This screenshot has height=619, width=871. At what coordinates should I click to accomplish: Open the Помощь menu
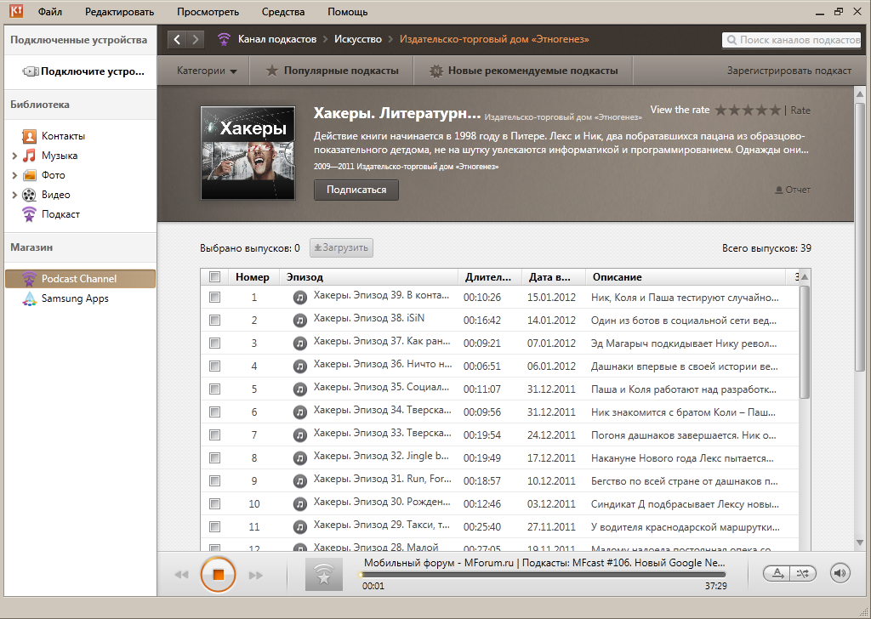click(x=348, y=12)
